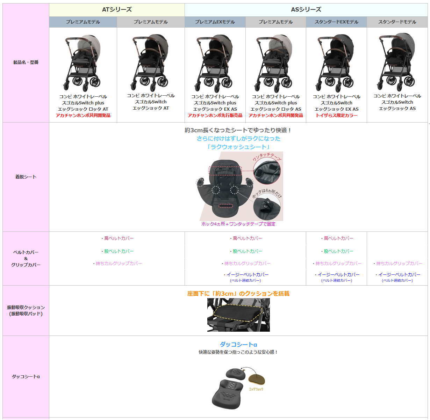Viewport: 430px width, 420px height.
Task: Click the ワンタッチテープ close-up circle
Action: (267, 171)
